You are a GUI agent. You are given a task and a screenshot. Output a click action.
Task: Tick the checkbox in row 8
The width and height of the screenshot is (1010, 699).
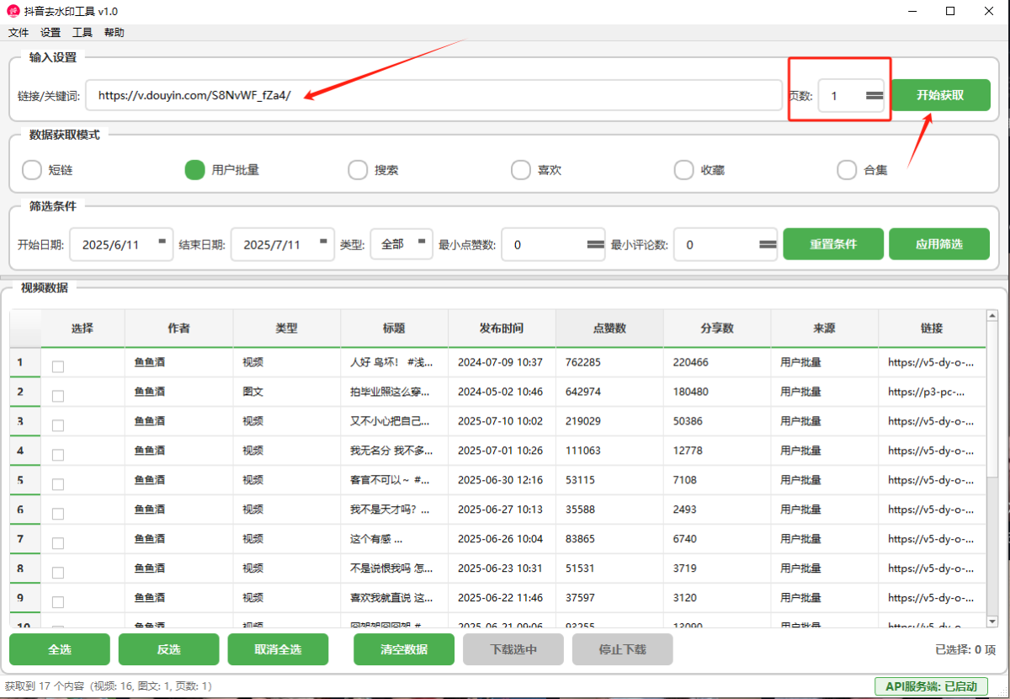58,573
